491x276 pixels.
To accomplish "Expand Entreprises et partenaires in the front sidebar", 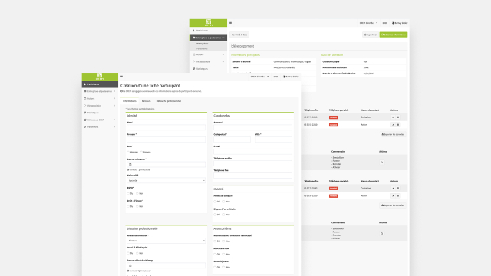I will pos(100,91).
